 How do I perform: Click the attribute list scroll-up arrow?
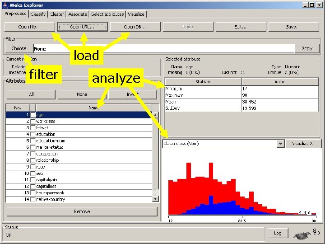155,115
